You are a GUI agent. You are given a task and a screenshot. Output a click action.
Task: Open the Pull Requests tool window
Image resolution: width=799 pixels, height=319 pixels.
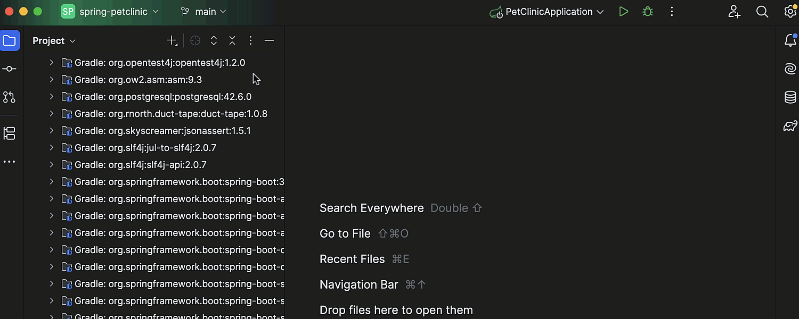pos(10,97)
